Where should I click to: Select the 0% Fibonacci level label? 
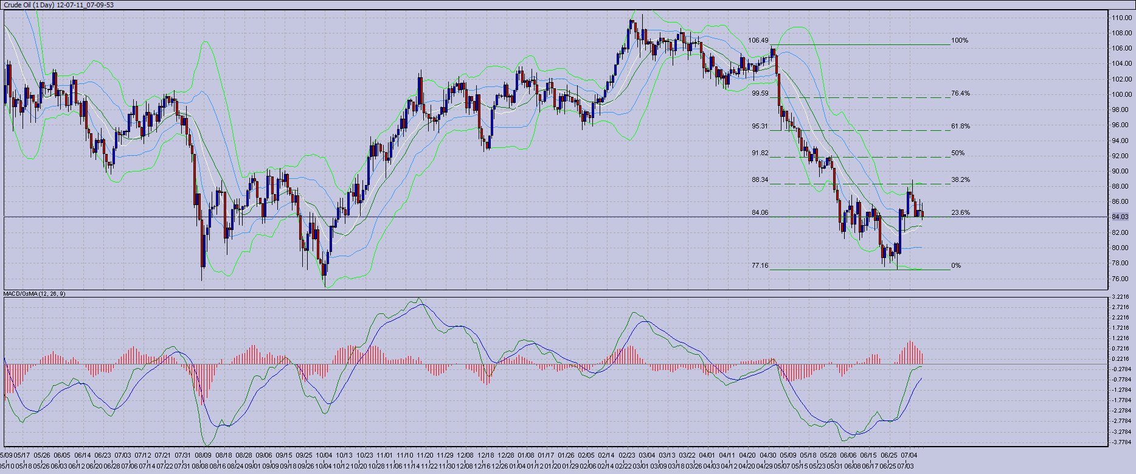(956, 266)
